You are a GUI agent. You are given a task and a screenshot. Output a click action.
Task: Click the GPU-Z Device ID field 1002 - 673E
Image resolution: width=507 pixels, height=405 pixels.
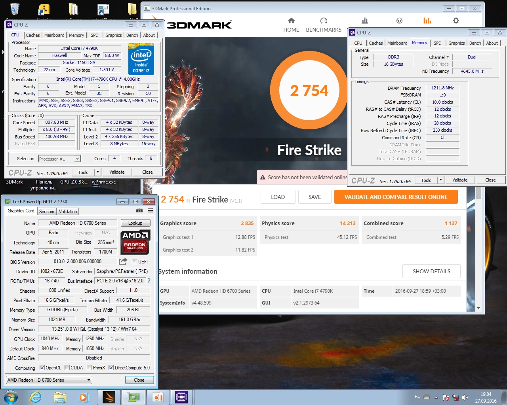click(x=51, y=271)
